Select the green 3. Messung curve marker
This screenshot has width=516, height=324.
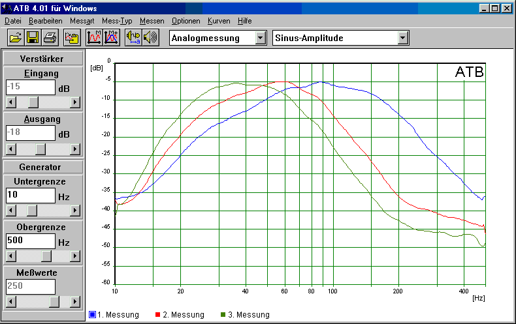tap(223, 315)
